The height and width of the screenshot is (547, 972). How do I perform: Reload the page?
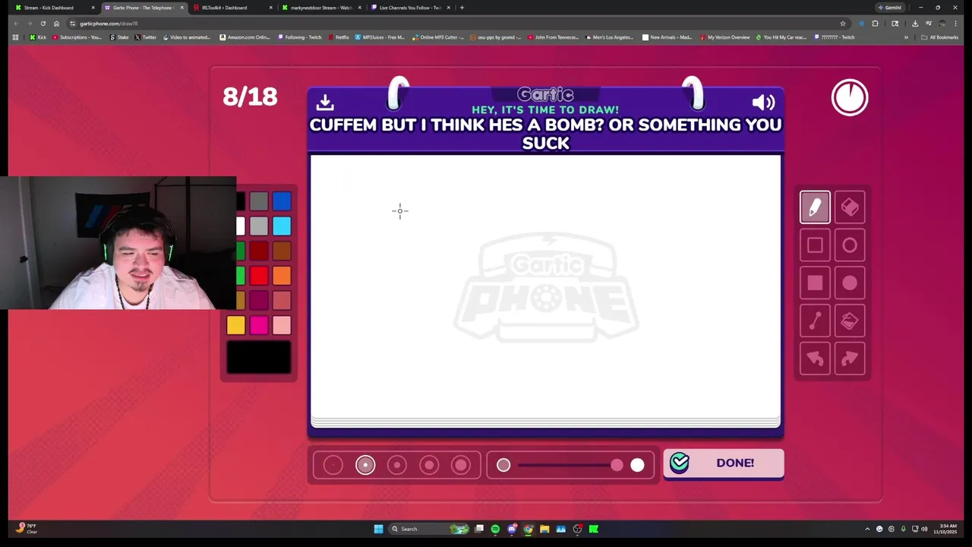coord(43,24)
